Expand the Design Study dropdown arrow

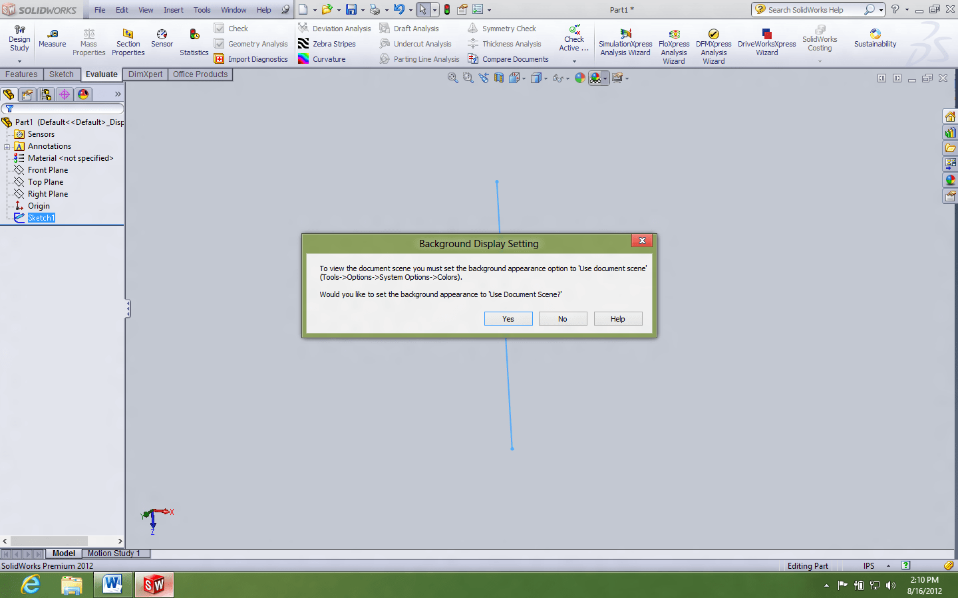pos(19,61)
